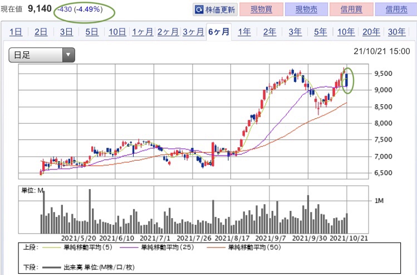This screenshot has width=417, height=275.
Task: Switch to the 5年 chart range
Action: [x=320, y=32]
